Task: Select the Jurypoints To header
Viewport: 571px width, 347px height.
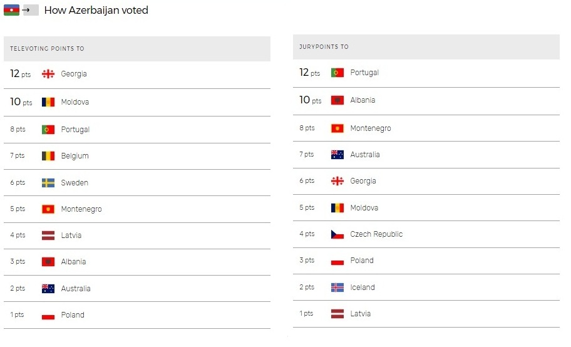Action: click(324, 46)
